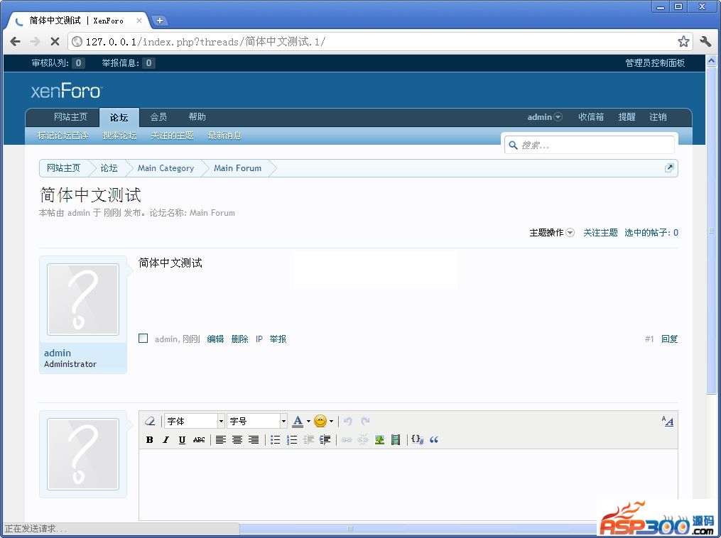The width and height of the screenshot is (721, 538).
Task: Toggle strikethrough ABC formatting
Action: [199, 439]
